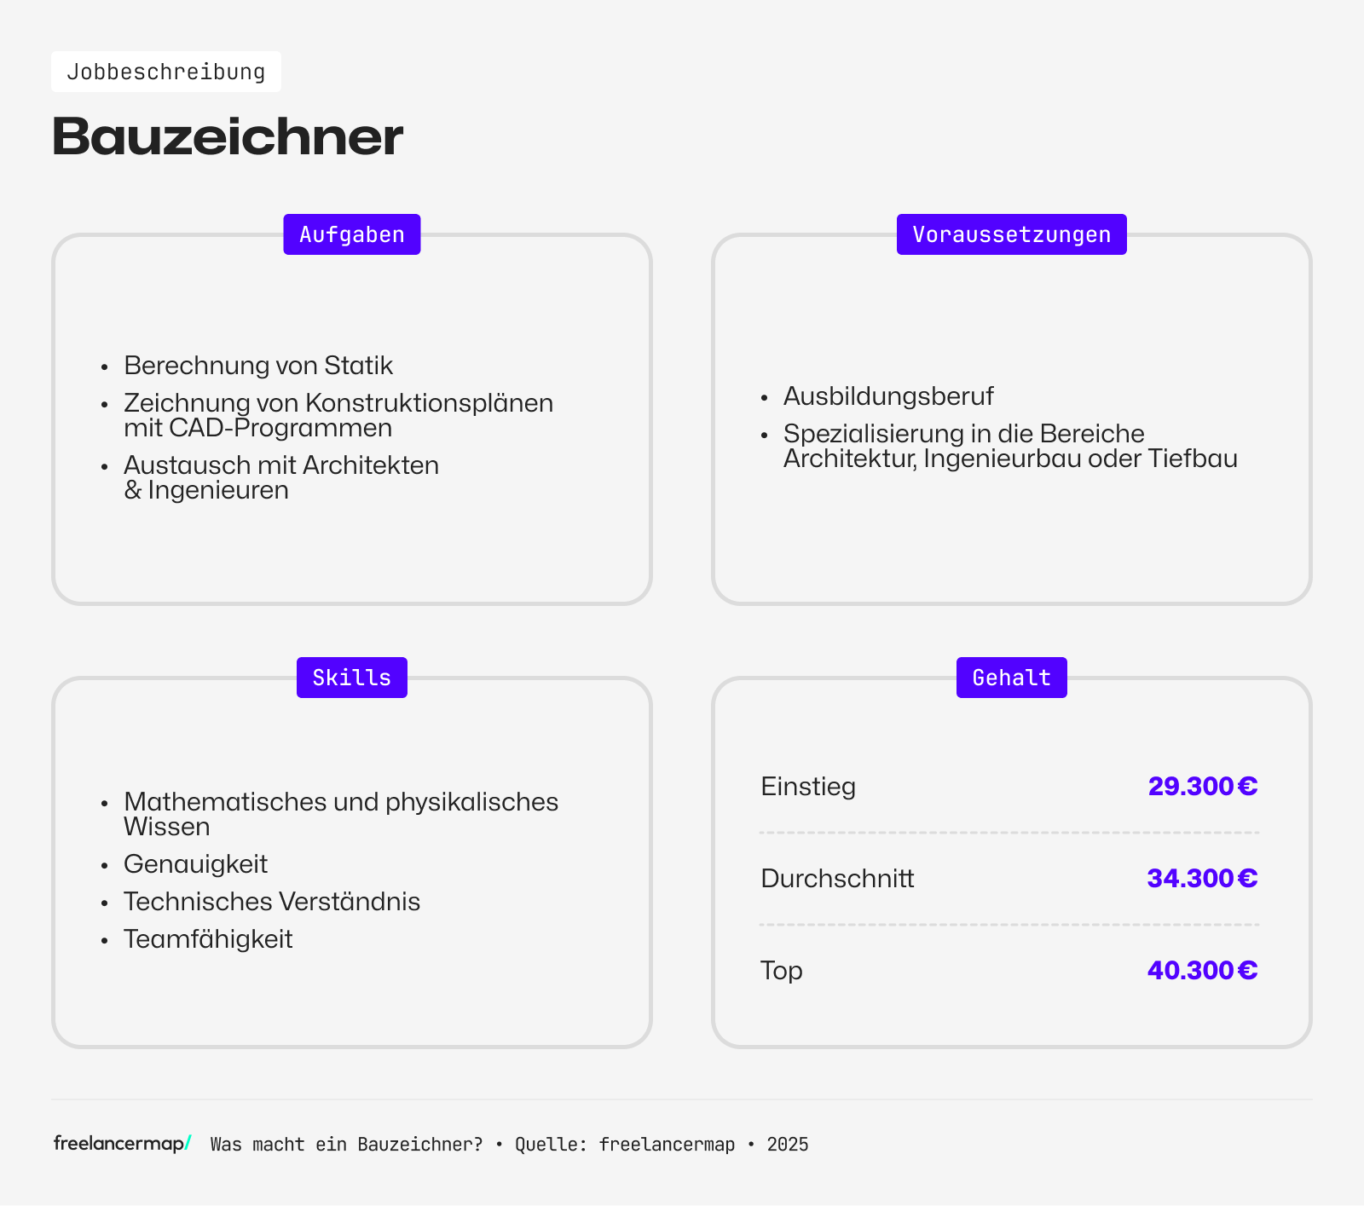1364x1206 pixels.
Task: Click the Jobbeschreibung tag label
Action: click(166, 72)
